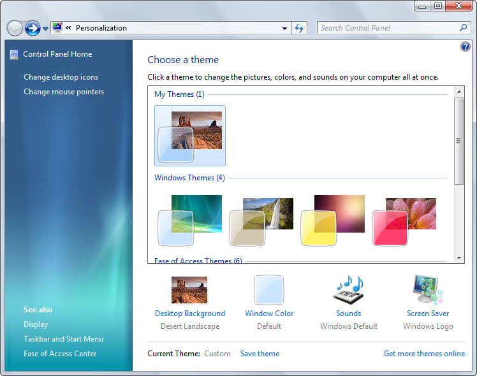
Task: Click the Sounds keyboard and notes icon
Action: click(x=349, y=290)
